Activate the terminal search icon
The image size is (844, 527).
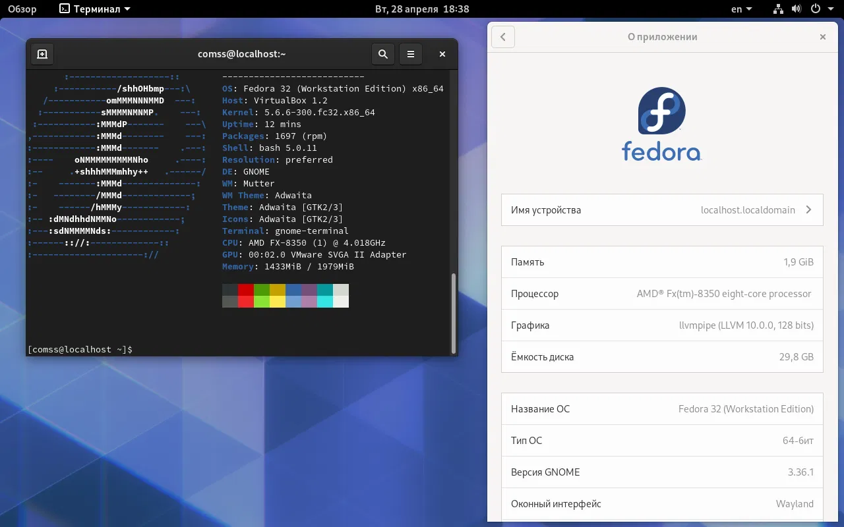pos(383,54)
